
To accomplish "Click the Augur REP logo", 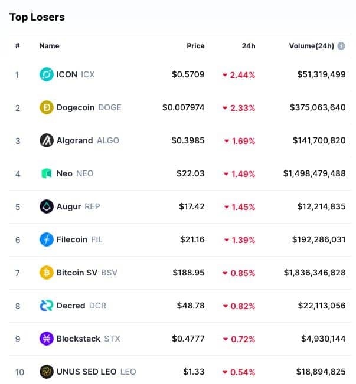I will click(46, 206).
